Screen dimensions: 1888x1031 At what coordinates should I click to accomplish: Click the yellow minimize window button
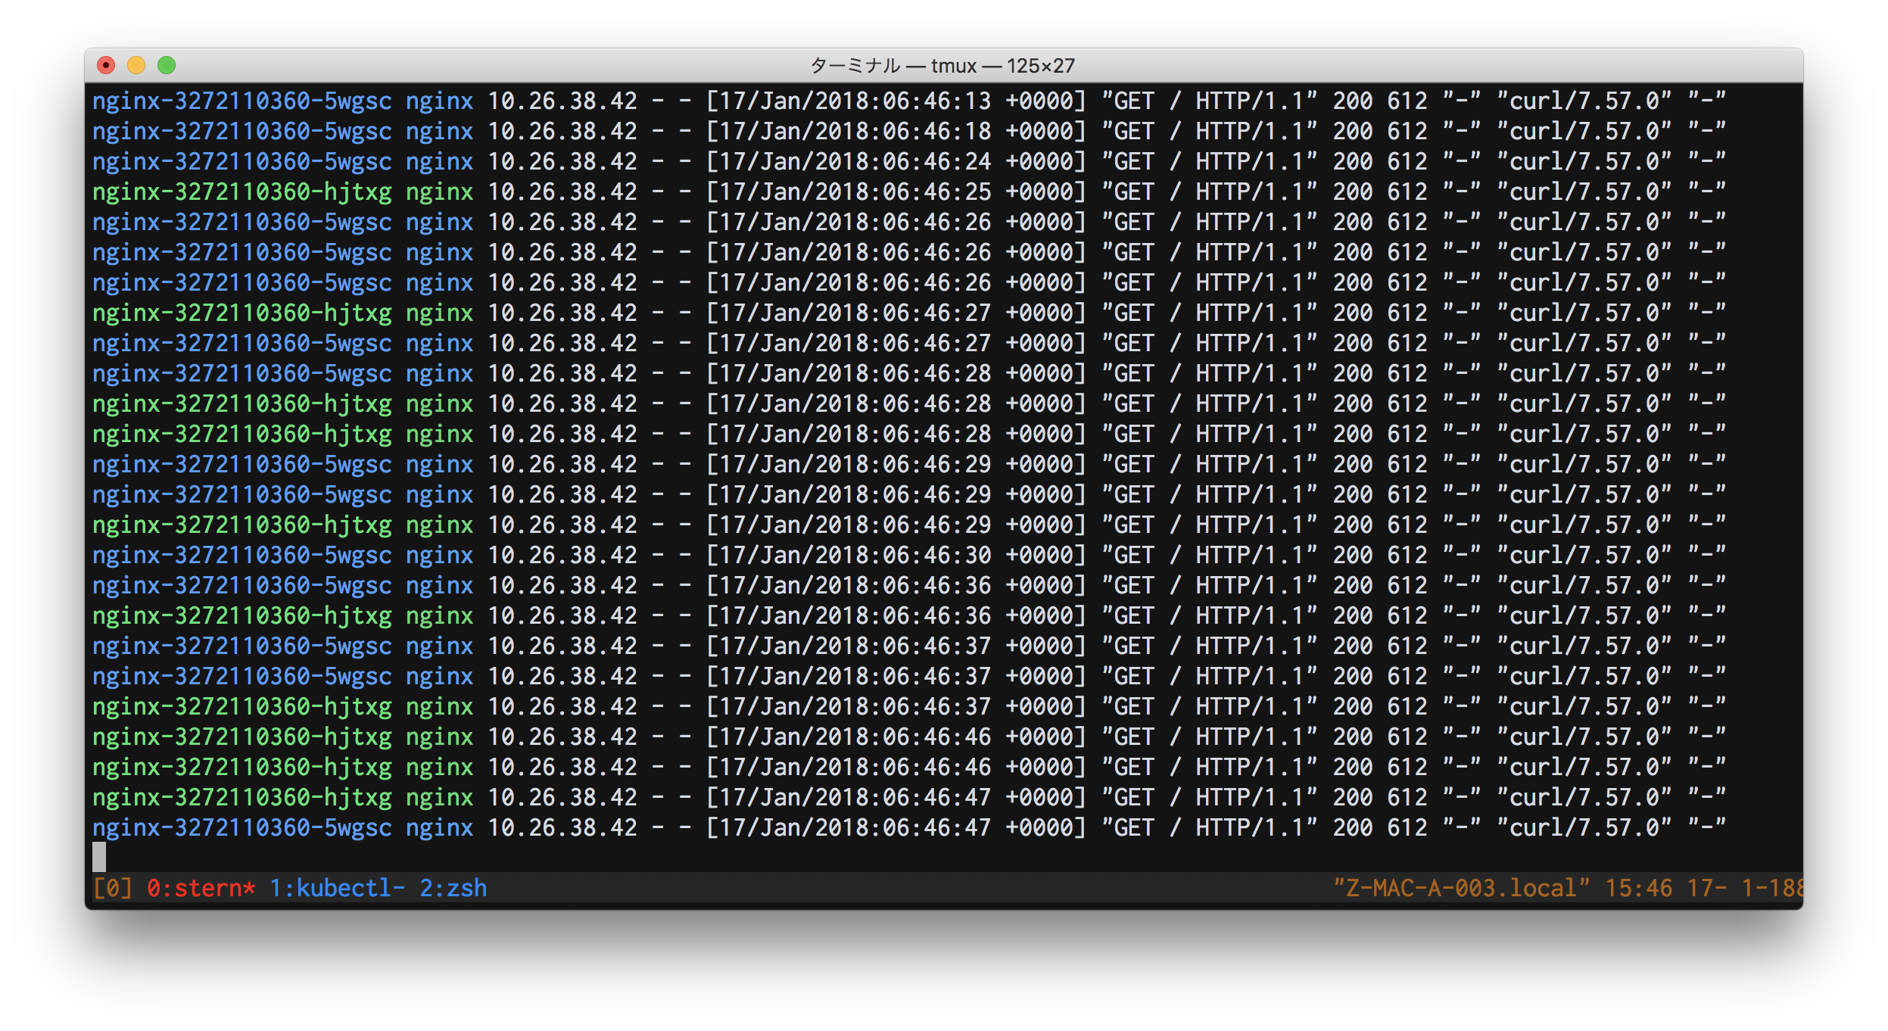pyautogui.click(x=136, y=66)
